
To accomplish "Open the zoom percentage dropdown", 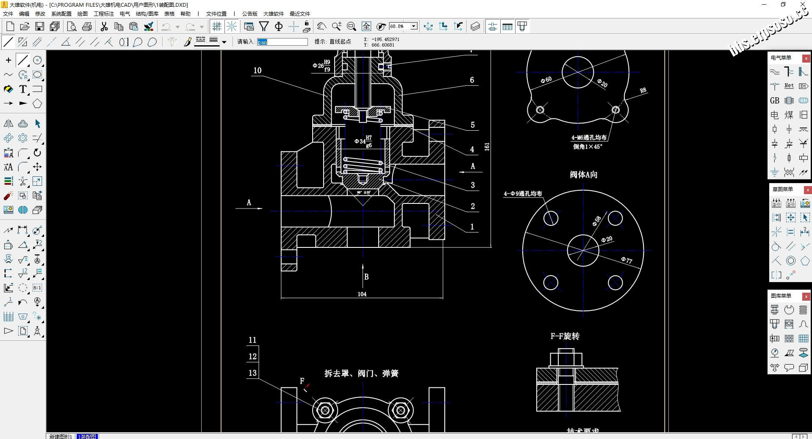I will pyautogui.click(x=414, y=26).
